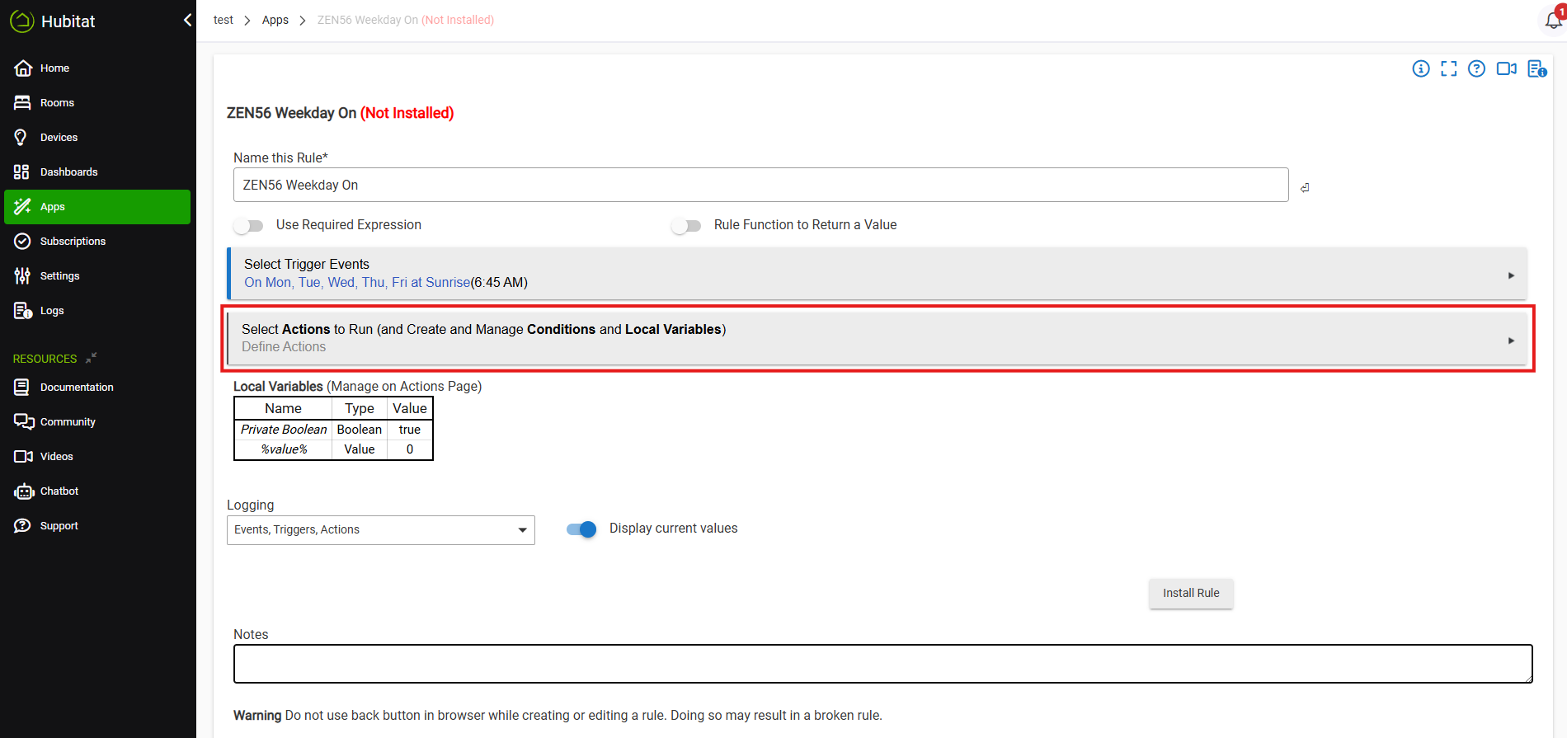
Task: Click the Name this Rule text field
Action: pos(760,186)
